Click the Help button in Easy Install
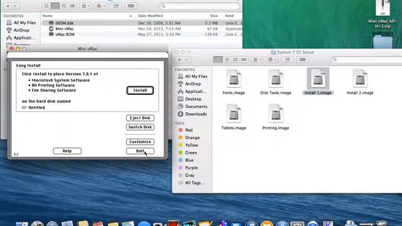 pyautogui.click(x=67, y=151)
